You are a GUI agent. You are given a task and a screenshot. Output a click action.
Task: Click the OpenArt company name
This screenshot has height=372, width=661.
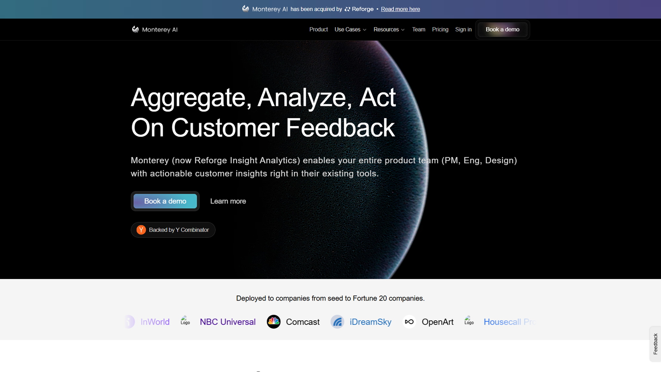click(437, 322)
